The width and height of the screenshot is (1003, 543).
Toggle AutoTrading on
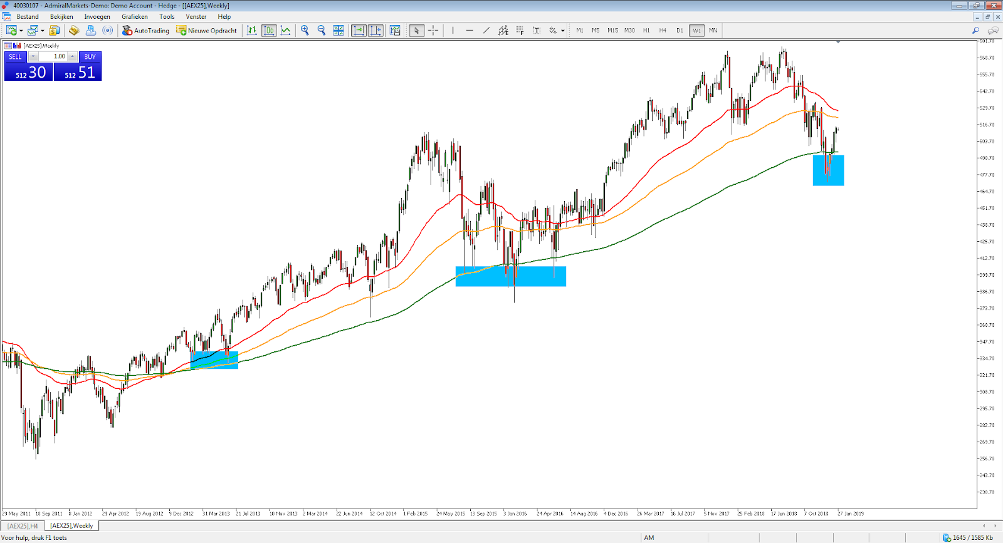coord(145,30)
